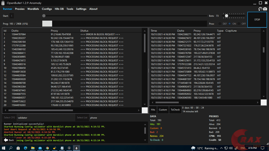Click the camera screenshot icon
This screenshot has height=151, width=269.
265,9
